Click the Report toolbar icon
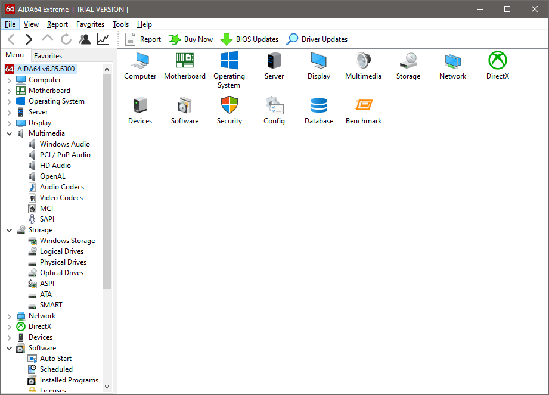 (x=143, y=39)
